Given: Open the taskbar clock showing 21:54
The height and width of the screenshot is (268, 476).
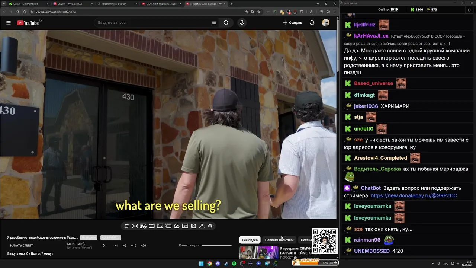Looking at the screenshot, I should click(467, 264).
